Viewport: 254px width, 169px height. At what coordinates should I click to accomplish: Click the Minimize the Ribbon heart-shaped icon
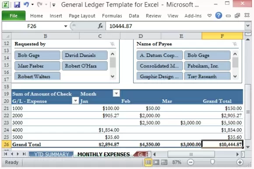pos(209,15)
